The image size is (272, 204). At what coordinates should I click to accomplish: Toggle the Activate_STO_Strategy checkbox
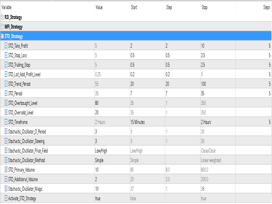[6, 198]
